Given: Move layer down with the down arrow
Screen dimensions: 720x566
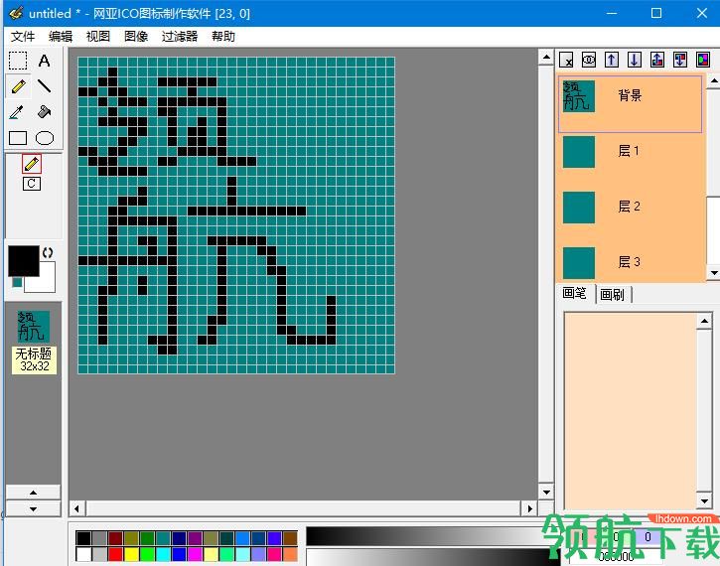Looking at the screenshot, I should [x=635, y=60].
